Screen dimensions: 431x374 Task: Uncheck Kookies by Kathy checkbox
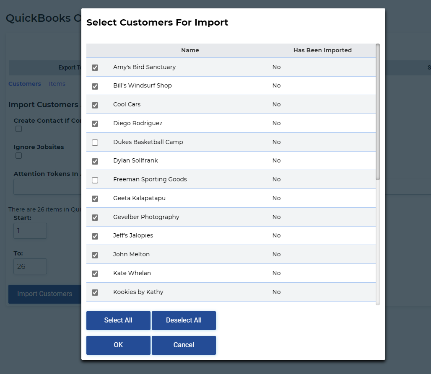click(x=95, y=292)
